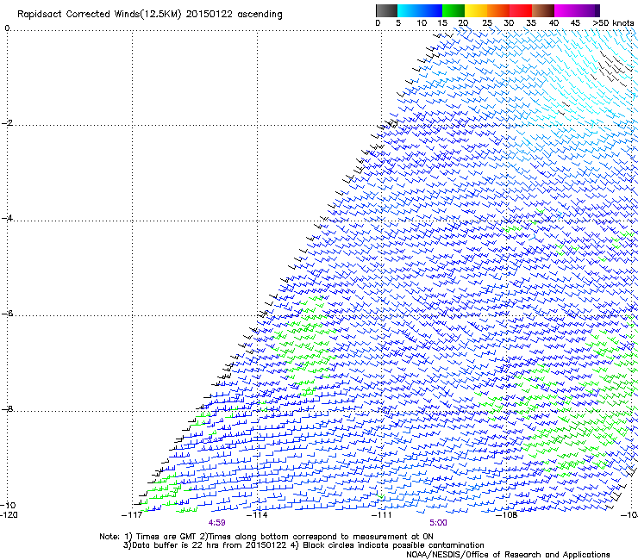The height and width of the screenshot is (560, 638).
Task: Click the orange 25-30 knots color swatch
Action: tap(498, 10)
